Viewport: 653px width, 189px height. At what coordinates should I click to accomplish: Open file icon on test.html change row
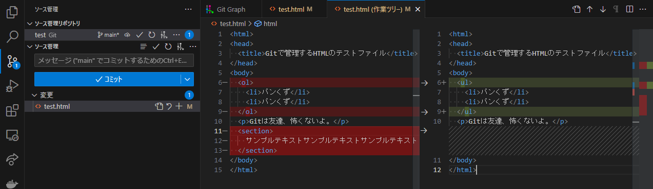159,106
